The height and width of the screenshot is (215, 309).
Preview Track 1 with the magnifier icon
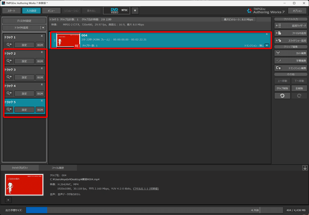coord(9,45)
